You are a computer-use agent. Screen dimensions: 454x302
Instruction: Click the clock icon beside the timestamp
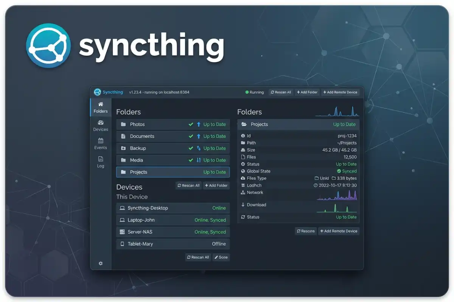point(316,185)
